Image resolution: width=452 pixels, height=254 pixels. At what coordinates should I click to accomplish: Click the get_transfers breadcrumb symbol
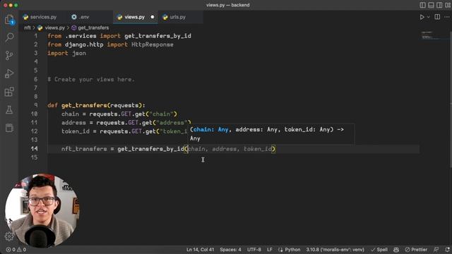coord(93,28)
